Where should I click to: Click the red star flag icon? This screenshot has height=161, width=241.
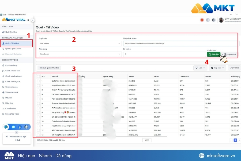202,20
